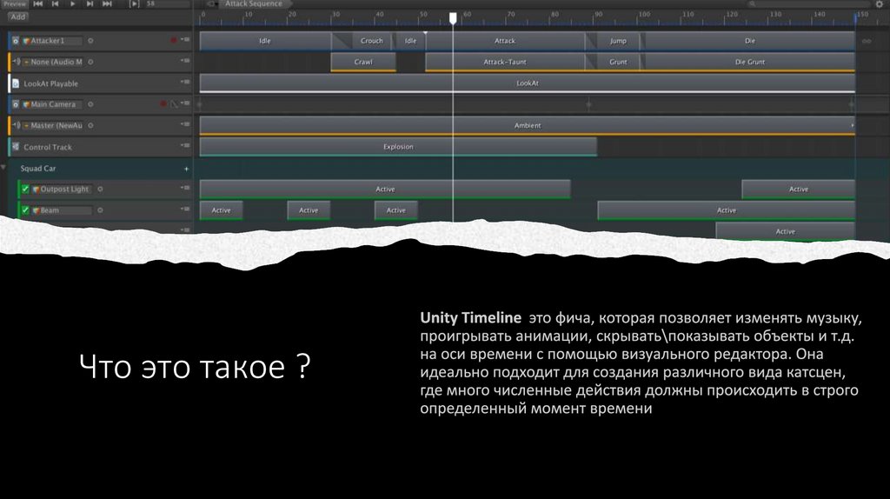Click middle keyframe diamond on Main Camera track
The width and height of the screenshot is (890, 499).
tap(588, 104)
